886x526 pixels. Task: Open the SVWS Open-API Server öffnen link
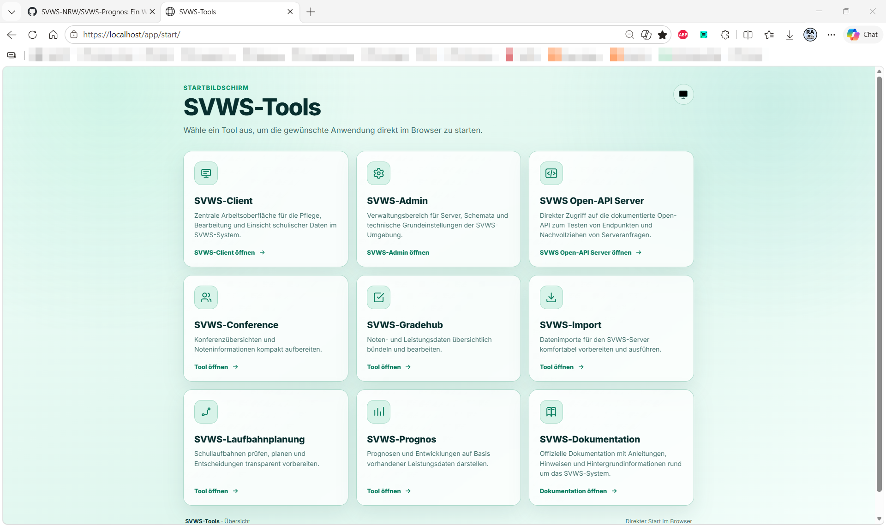point(591,252)
